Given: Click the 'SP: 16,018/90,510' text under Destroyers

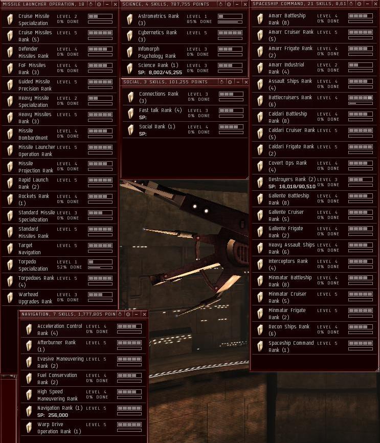Looking at the screenshot, I should 292,187.
